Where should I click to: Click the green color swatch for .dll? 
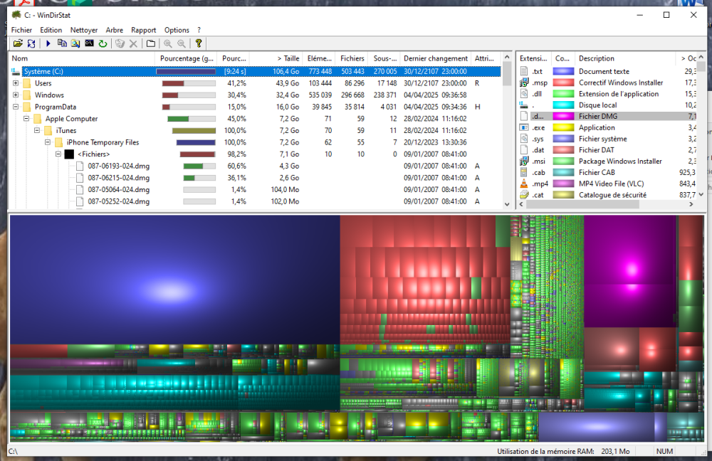pyautogui.click(x=563, y=94)
